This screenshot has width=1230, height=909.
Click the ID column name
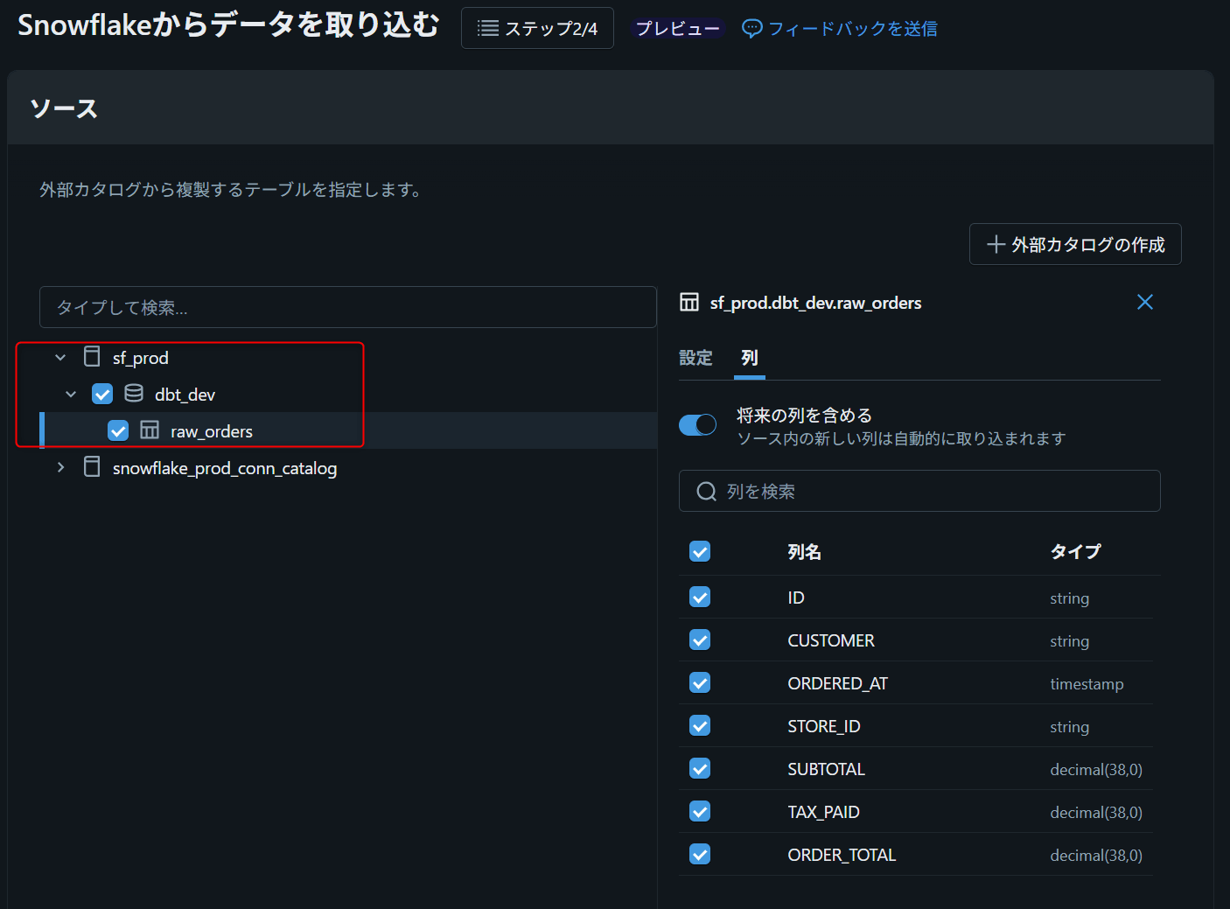(796, 598)
